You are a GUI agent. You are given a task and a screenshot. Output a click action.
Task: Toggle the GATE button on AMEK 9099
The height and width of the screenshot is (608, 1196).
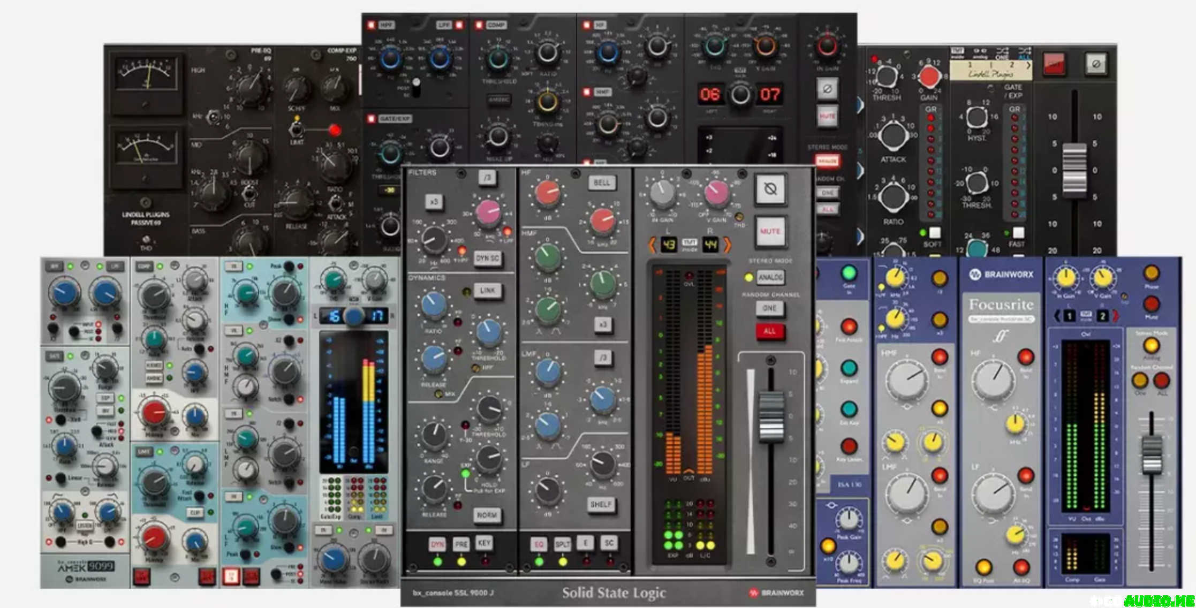[x=55, y=356]
